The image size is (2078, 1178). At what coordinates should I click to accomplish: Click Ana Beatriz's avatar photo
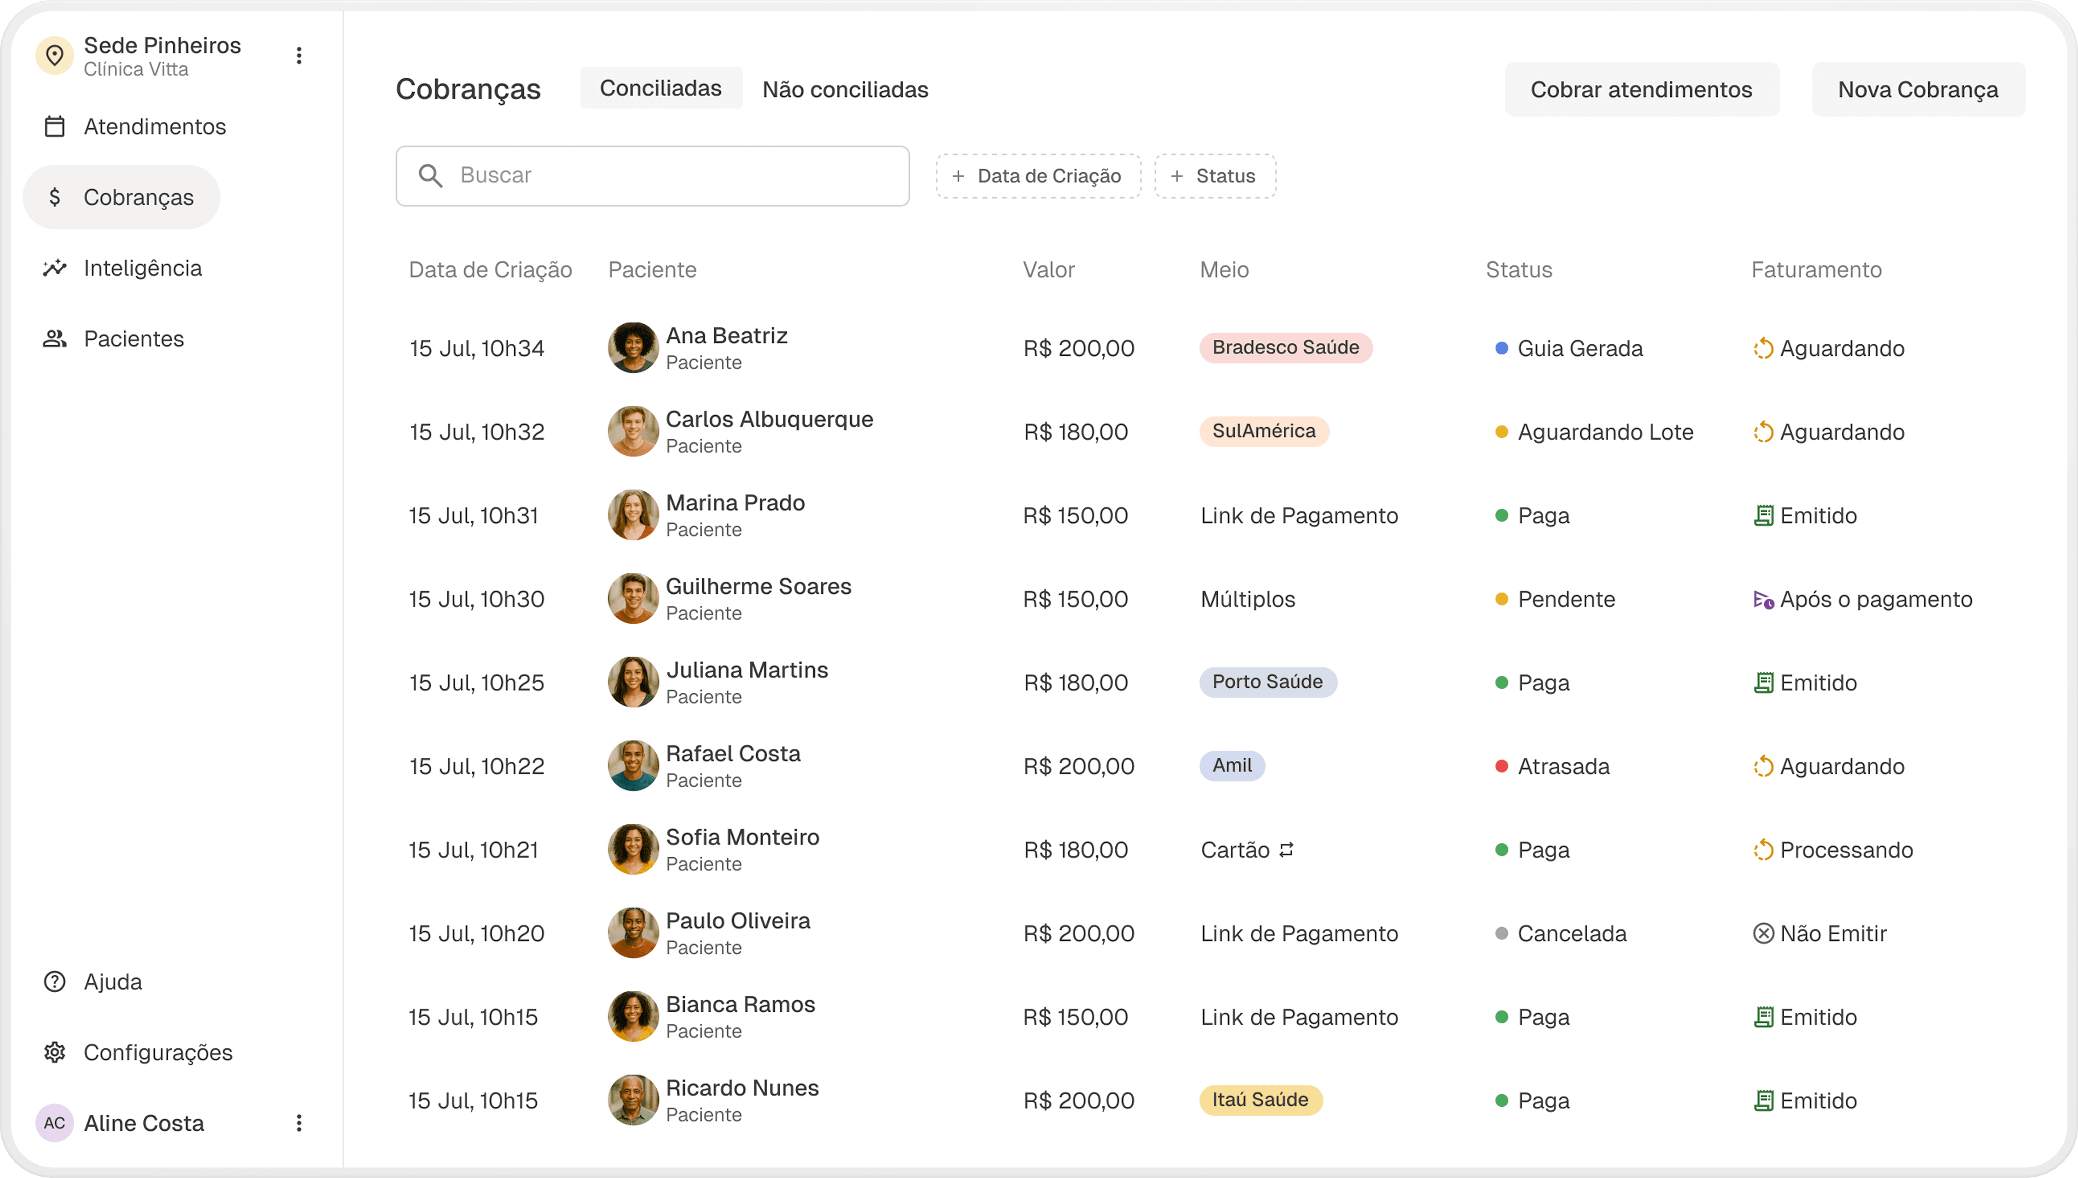(633, 348)
